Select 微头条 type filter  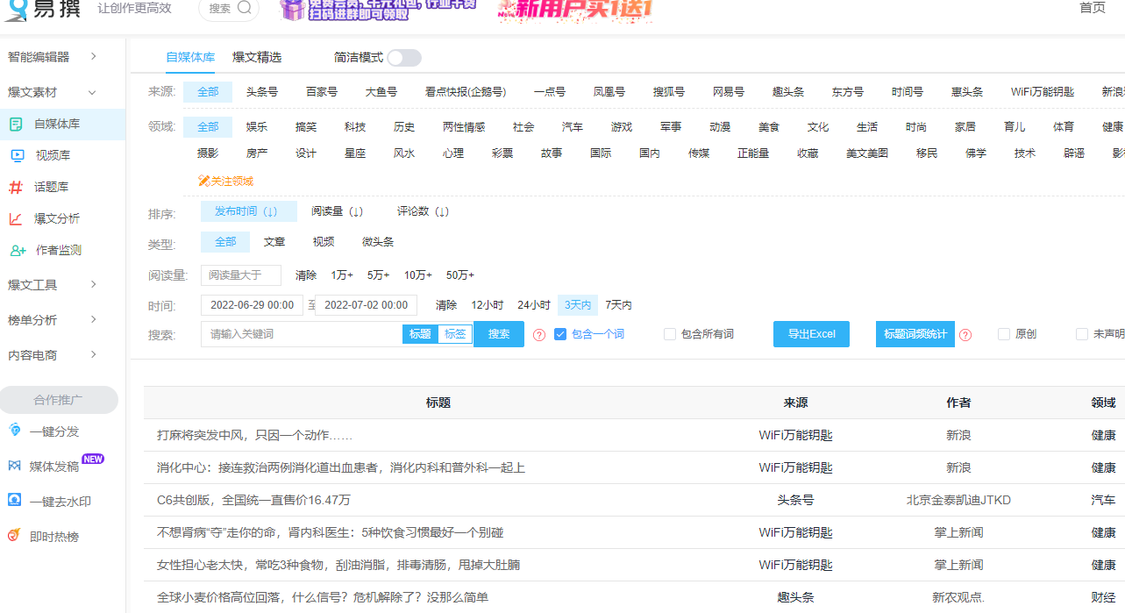click(378, 242)
